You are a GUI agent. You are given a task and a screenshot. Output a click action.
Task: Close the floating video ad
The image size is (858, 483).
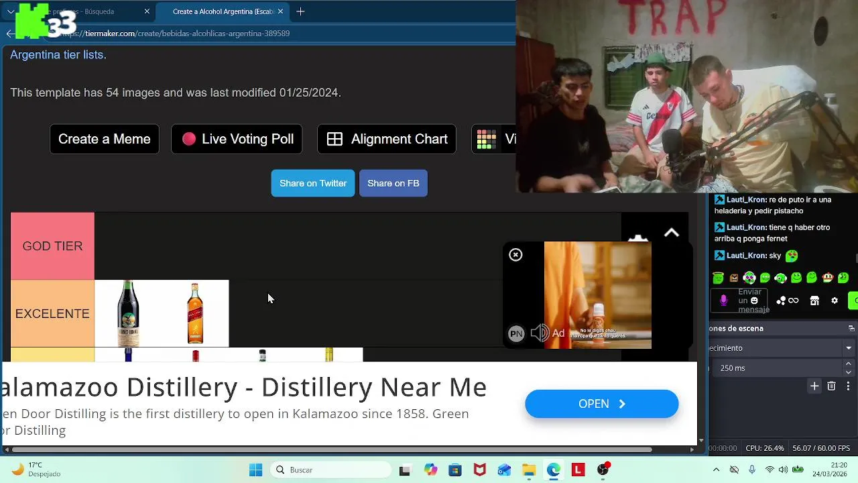pyautogui.click(x=515, y=255)
